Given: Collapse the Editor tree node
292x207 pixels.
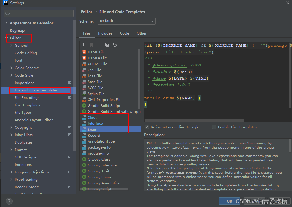Looking at the screenshot, I should coord(7,38).
